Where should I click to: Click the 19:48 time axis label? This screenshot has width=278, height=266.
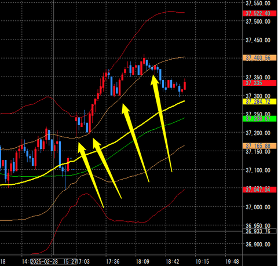point(232,261)
